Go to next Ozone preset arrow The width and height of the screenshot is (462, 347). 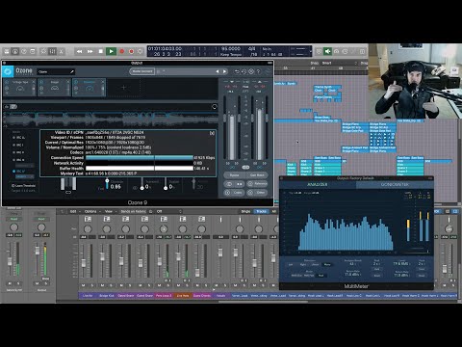coord(224,71)
